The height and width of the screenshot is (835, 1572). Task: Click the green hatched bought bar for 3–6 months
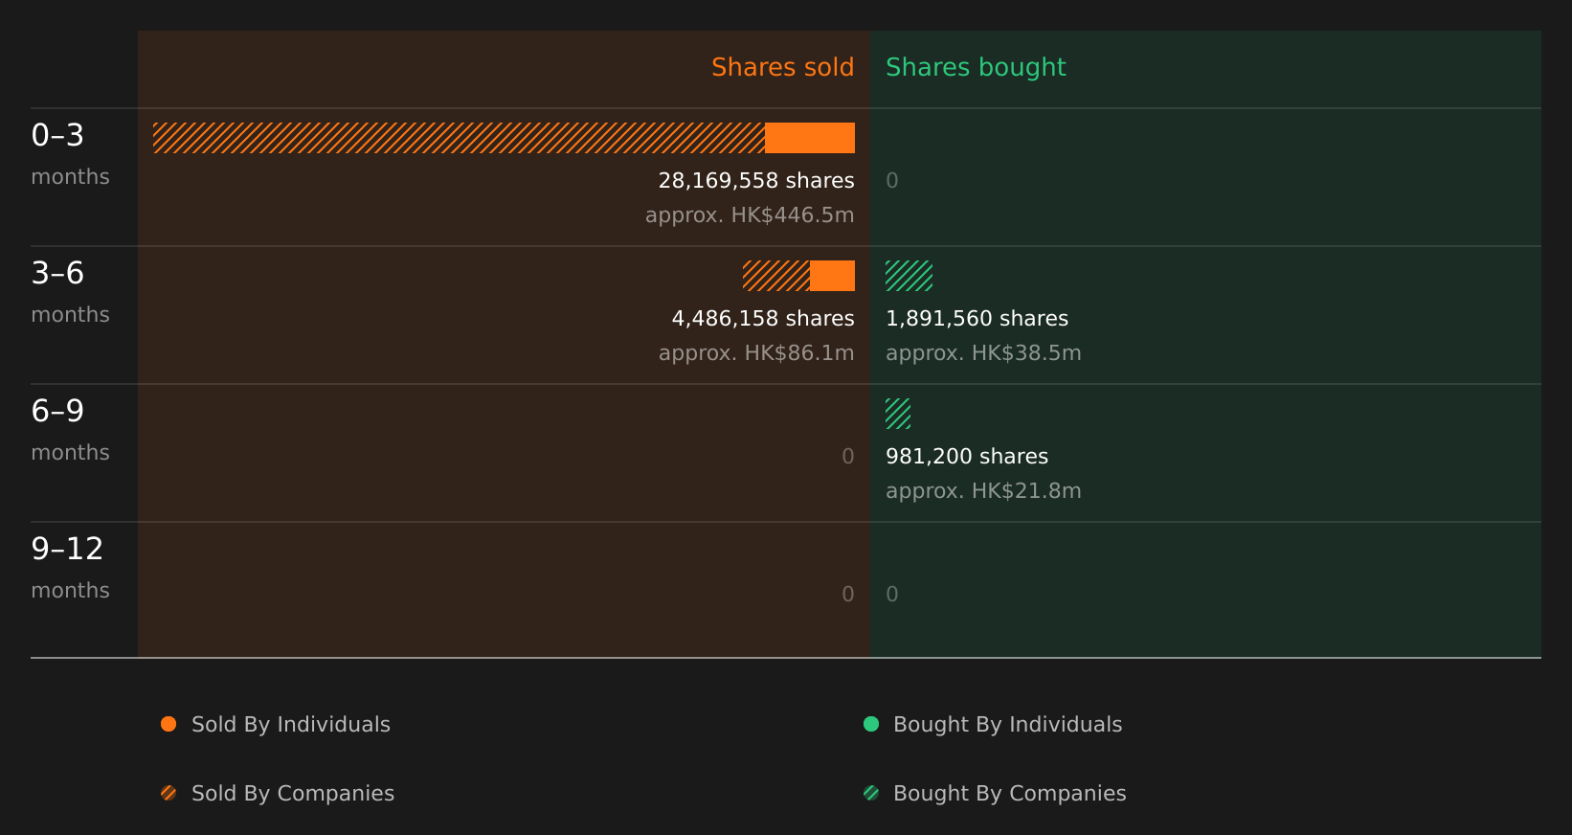(909, 276)
